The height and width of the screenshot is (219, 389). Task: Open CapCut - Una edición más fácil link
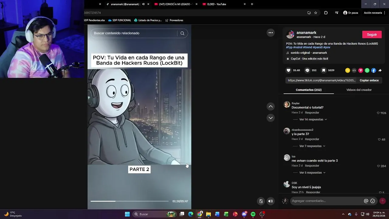[x=307, y=59]
